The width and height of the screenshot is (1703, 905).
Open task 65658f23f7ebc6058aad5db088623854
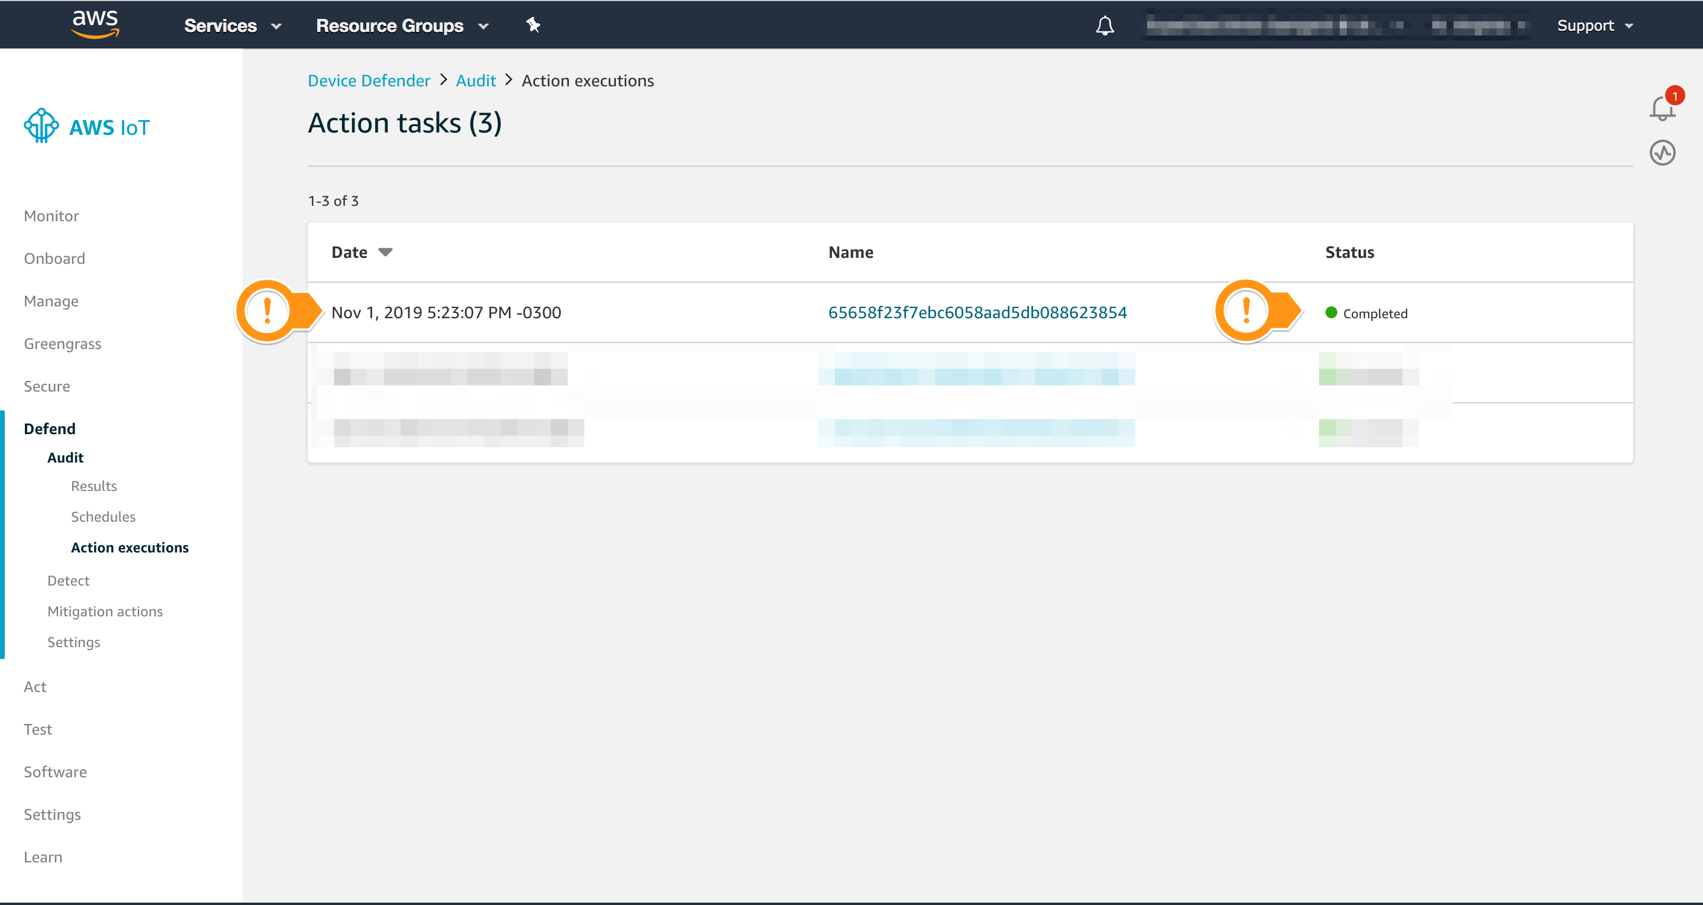click(x=978, y=312)
